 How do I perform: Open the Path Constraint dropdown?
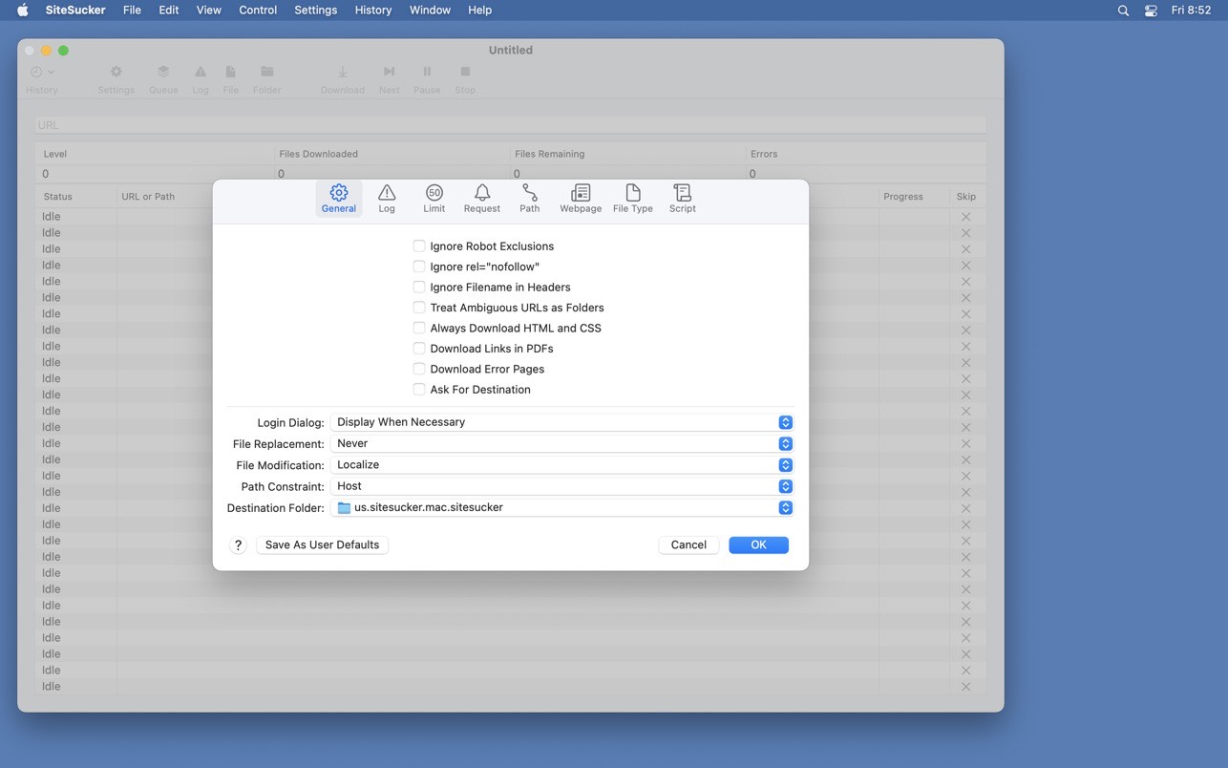tap(561, 486)
